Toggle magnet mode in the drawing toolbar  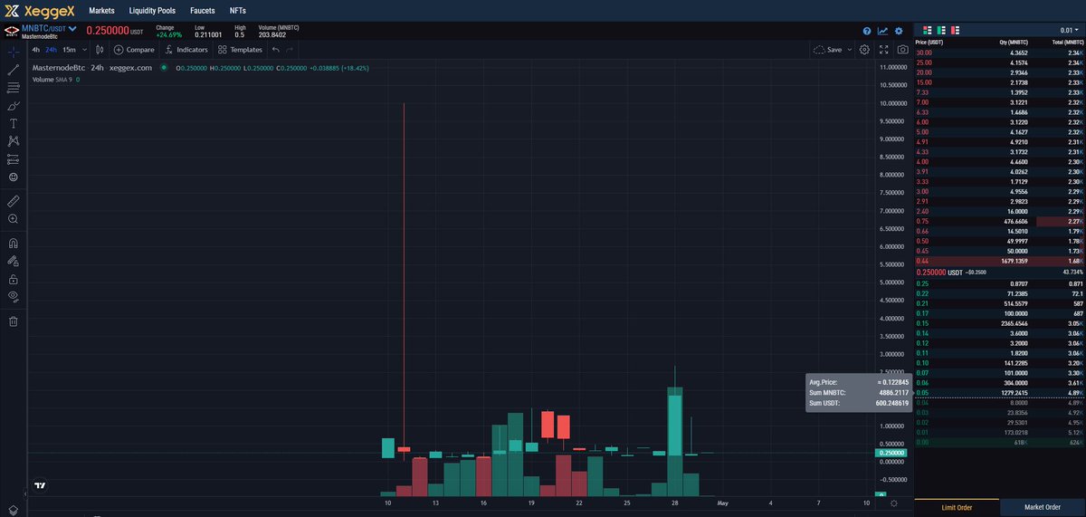[x=13, y=243]
